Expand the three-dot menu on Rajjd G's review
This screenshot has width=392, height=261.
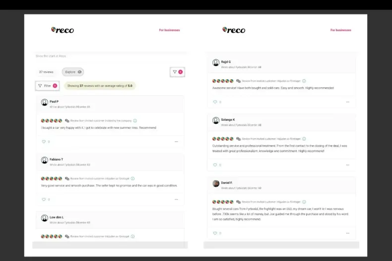click(x=348, y=102)
